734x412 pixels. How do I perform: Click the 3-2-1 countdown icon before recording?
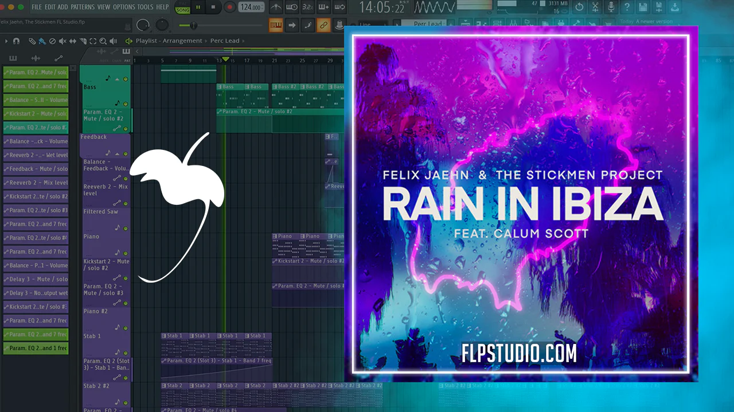(x=307, y=7)
